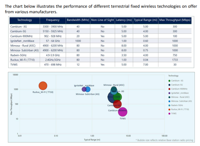Click the Technology column header
The image size is (200, 146).
25,20
